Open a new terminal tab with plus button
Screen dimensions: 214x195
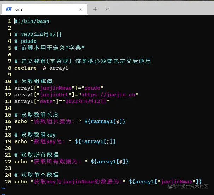pos(95,9)
